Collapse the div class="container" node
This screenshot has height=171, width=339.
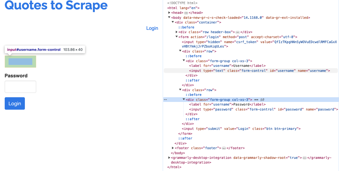(173, 22)
